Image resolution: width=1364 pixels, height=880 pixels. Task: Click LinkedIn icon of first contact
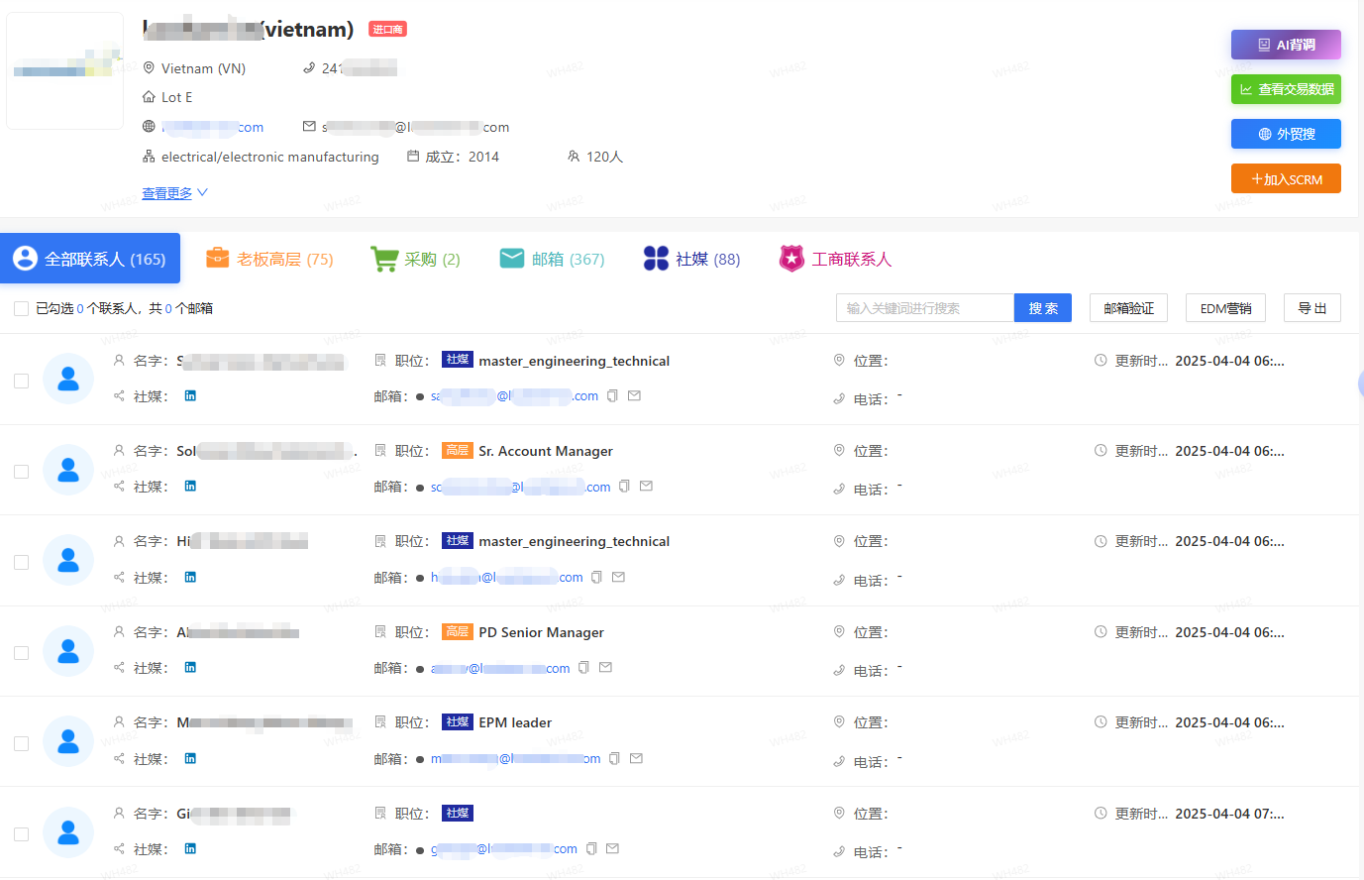(x=190, y=395)
